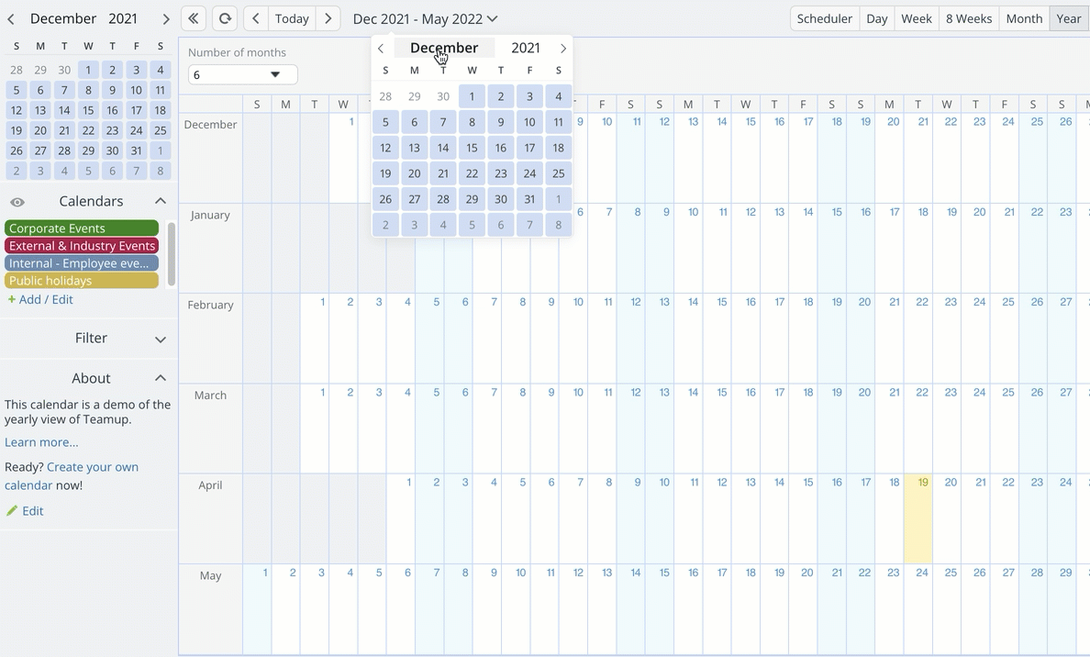Click the December row label
1090x657 pixels.
[x=211, y=125]
